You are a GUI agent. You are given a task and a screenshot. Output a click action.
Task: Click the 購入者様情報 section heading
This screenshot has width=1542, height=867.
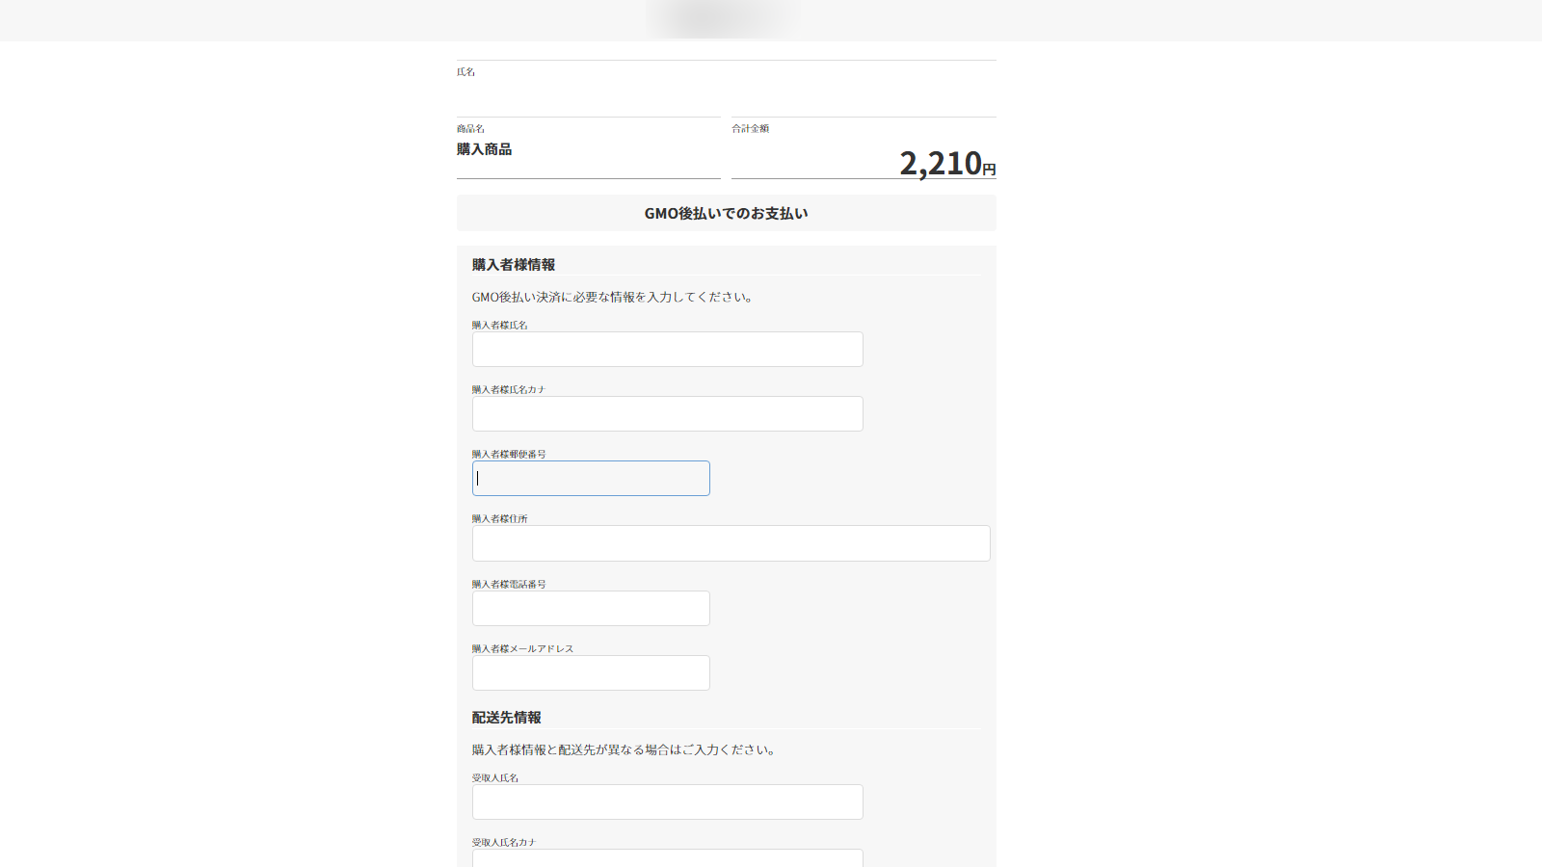514,265
